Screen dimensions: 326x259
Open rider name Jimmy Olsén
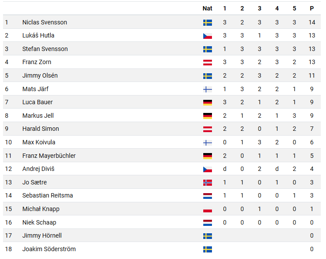(x=40, y=75)
